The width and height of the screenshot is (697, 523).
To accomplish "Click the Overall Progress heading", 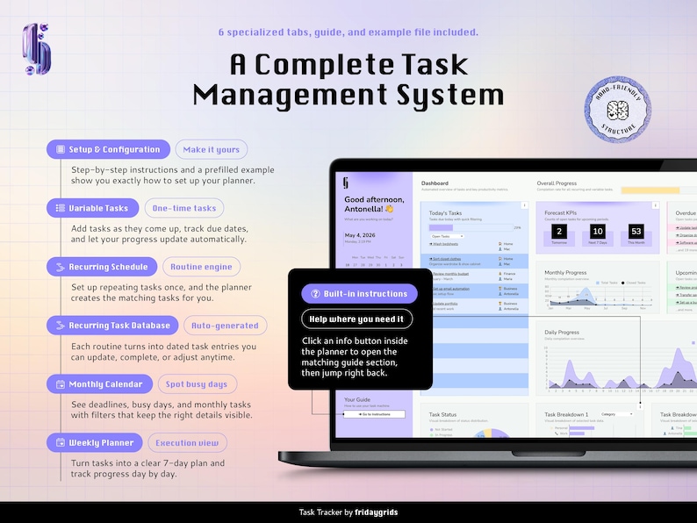I will point(557,183).
